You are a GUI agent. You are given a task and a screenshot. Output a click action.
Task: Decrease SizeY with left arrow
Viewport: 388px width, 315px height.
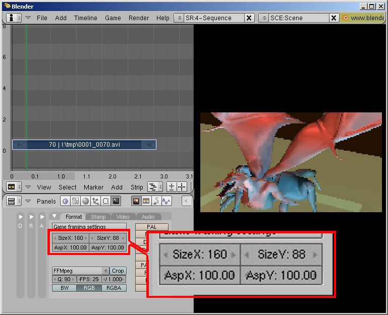(92, 238)
